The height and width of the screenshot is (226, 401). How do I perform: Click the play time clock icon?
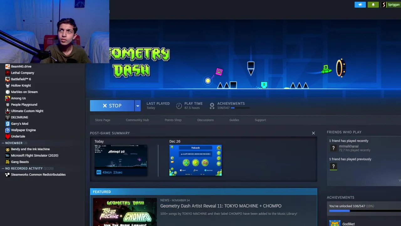179,106
